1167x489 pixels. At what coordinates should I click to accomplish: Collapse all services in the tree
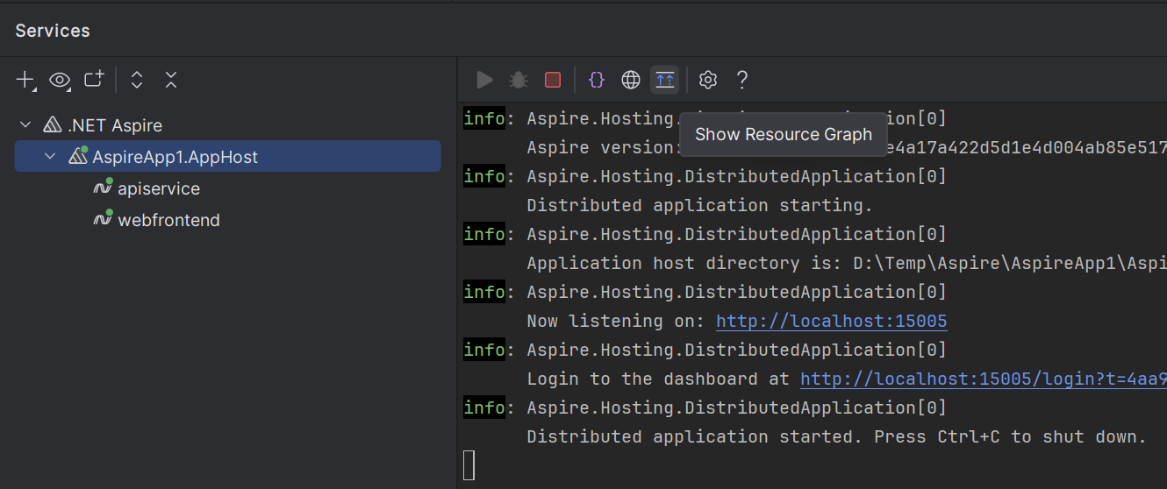point(171,81)
